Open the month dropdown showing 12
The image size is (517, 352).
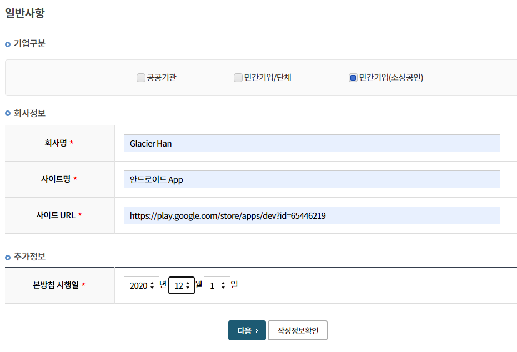point(182,285)
